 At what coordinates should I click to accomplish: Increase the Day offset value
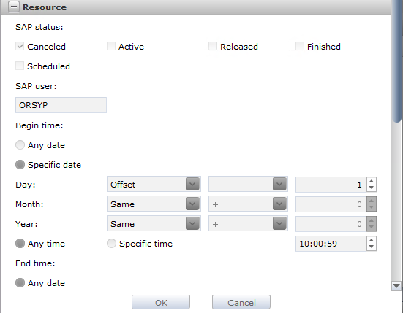click(371, 181)
